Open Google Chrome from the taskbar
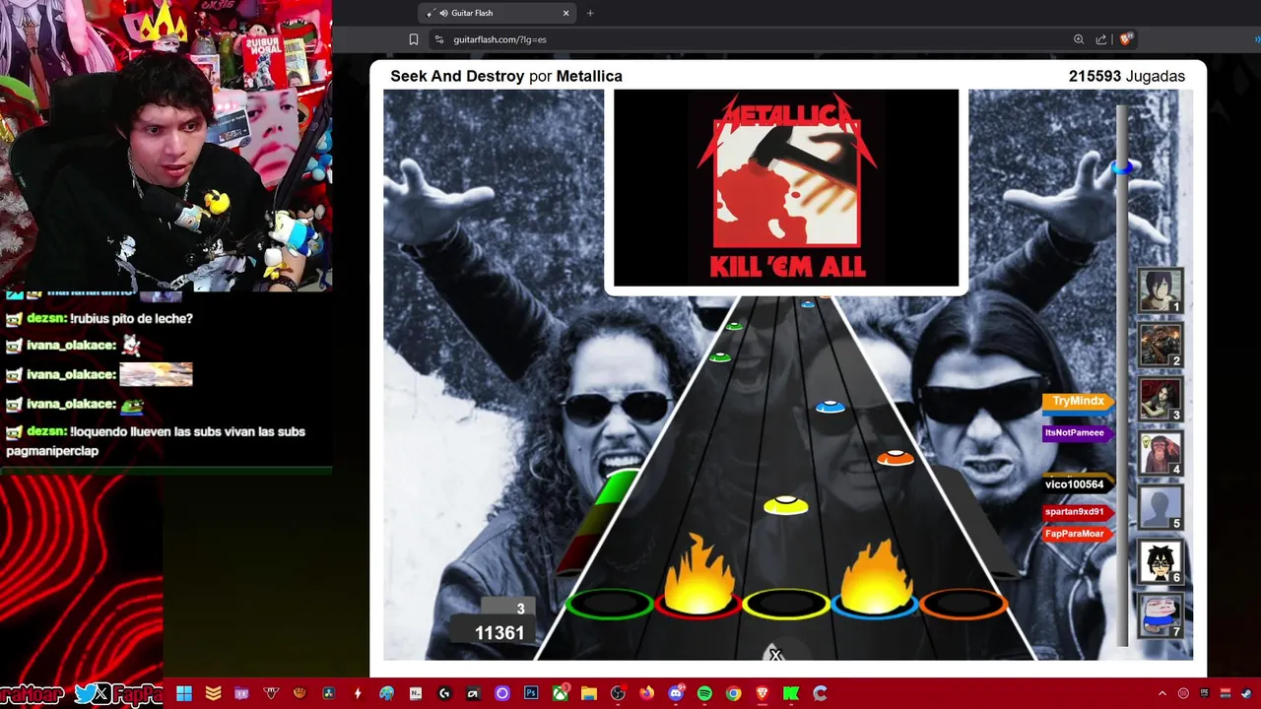The width and height of the screenshot is (1261, 709). tap(733, 693)
